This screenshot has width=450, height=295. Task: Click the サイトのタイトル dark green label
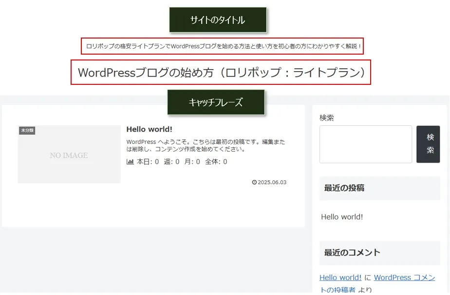click(x=218, y=20)
